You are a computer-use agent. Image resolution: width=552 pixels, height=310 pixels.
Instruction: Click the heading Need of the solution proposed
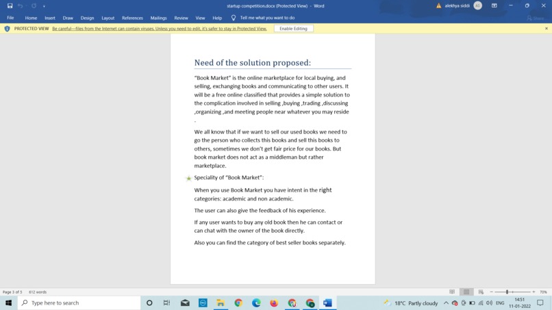pos(253,63)
